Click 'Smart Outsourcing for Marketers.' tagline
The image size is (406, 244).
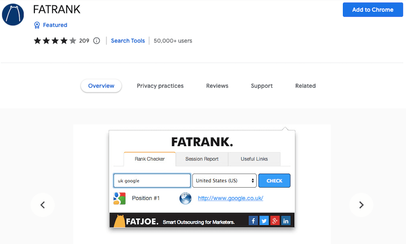[198, 222]
